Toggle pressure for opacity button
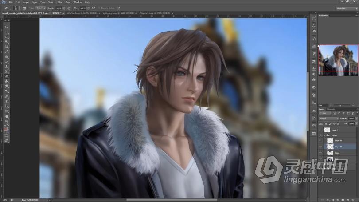Screen dimensions: 359x202 point(69,8)
